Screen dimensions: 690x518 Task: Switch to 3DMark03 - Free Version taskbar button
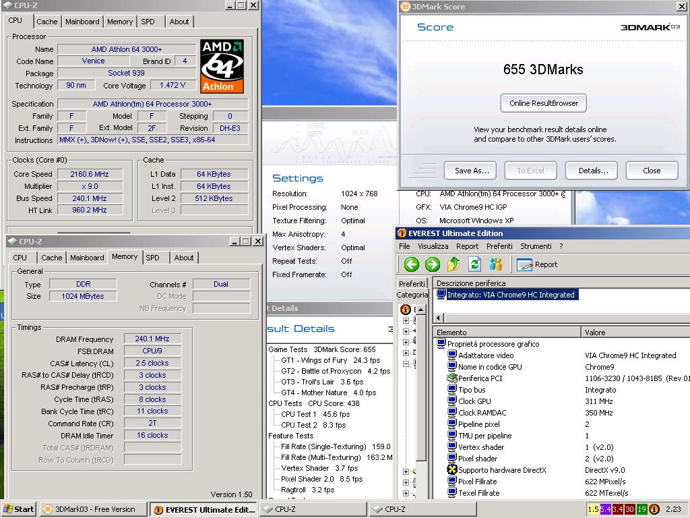coord(94,509)
